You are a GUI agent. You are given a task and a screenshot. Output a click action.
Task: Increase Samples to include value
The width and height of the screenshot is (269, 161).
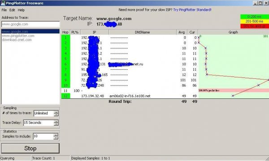[x=56, y=135]
